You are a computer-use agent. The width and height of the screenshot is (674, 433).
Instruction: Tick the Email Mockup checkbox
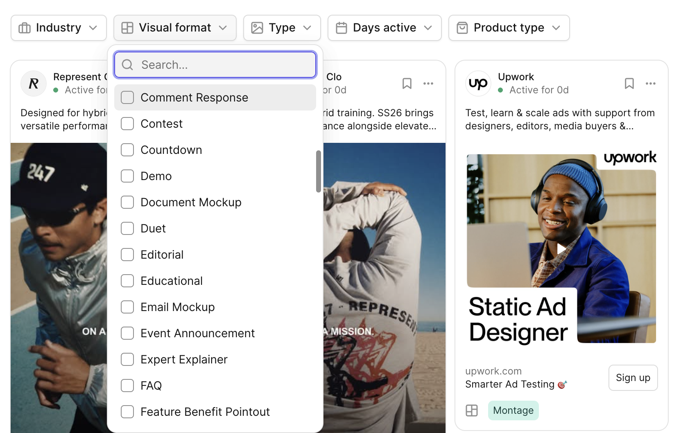click(127, 307)
